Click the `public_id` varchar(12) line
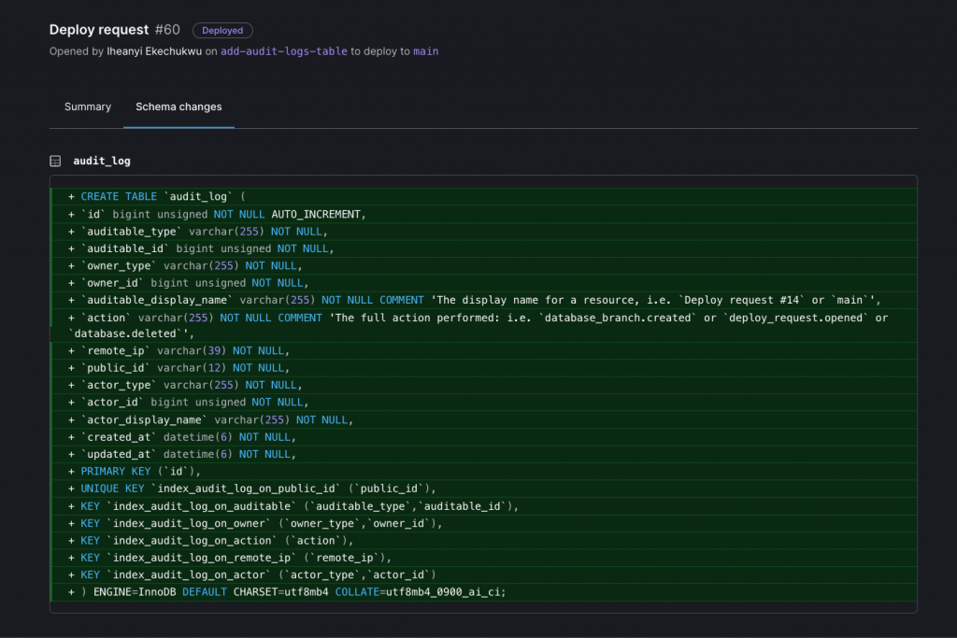Viewport: 957px width, 638px height. pyautogui.click(x=483, y=368)
